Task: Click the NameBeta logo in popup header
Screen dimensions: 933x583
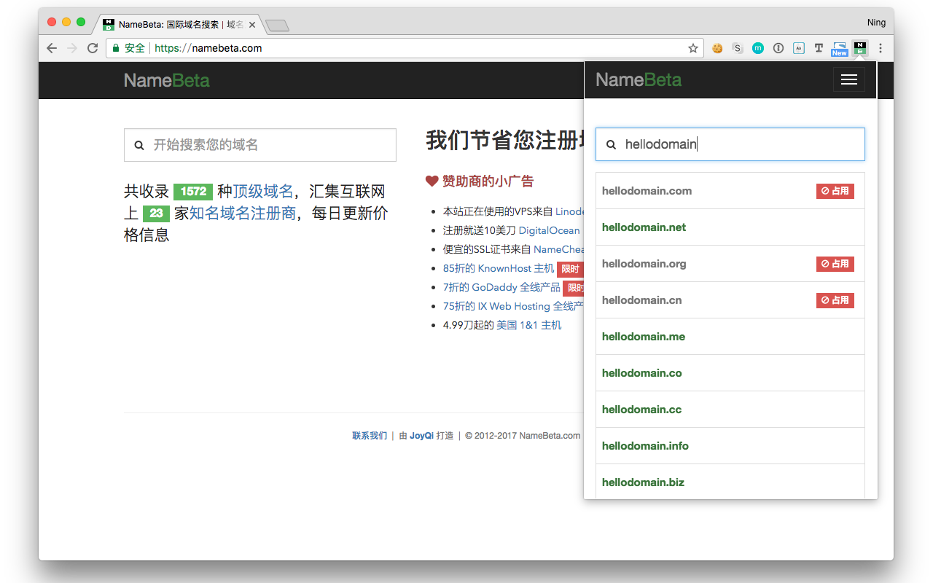Action: tap(639, 80)
